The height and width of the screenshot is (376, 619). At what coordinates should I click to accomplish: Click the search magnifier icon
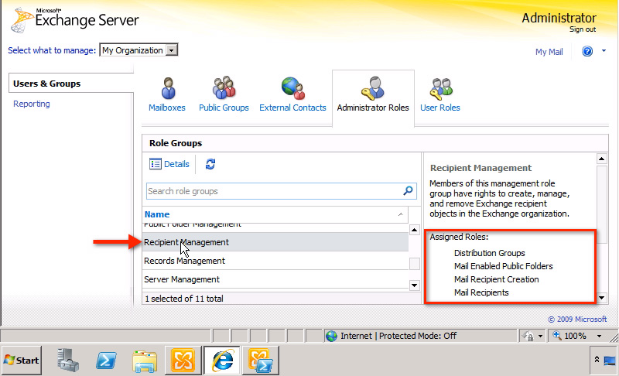408,191
